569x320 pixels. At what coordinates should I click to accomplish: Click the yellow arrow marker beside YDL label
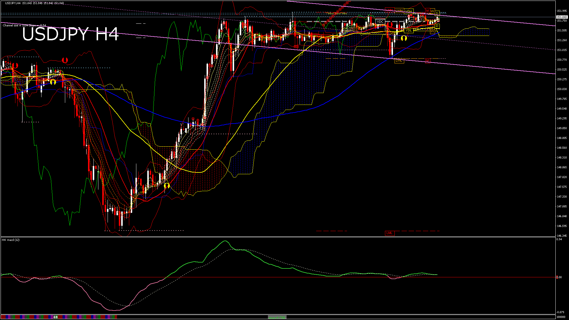point(404,38)
